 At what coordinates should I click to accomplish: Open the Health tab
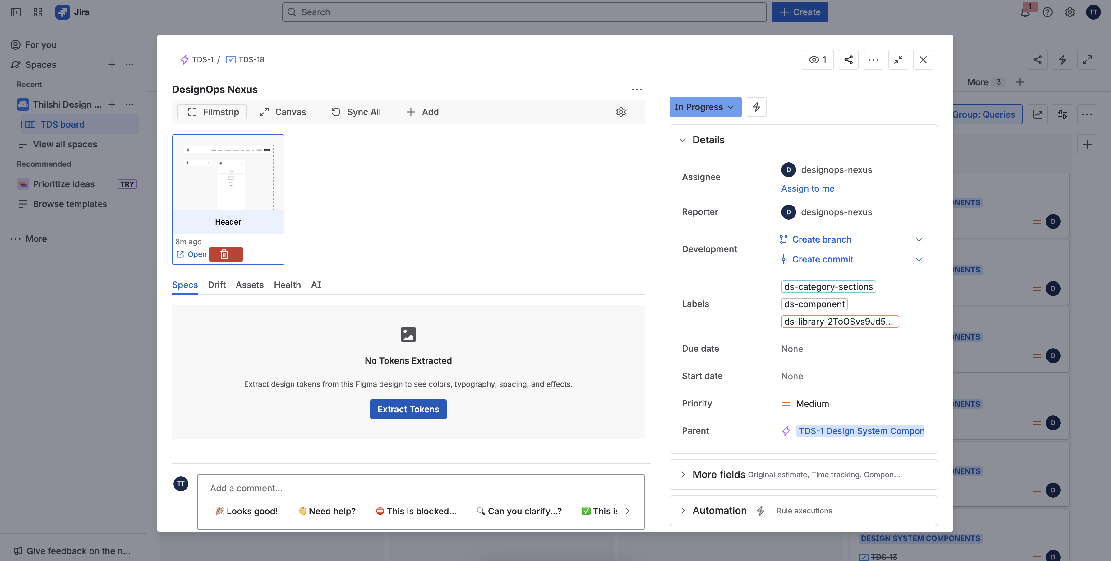[x=287, y=285]
